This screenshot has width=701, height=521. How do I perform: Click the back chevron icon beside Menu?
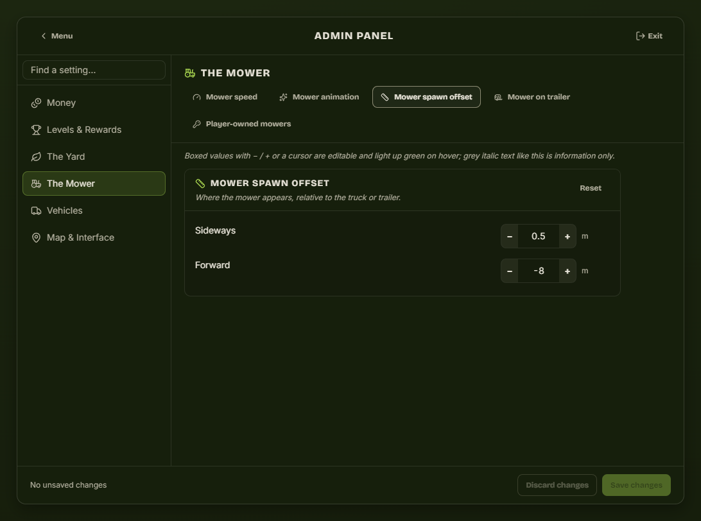click(44, 36)
